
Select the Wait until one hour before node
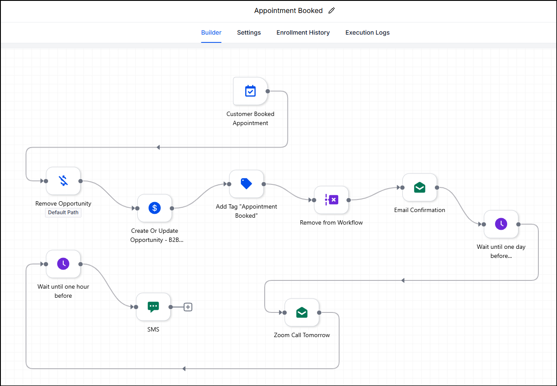coord(63,264)
